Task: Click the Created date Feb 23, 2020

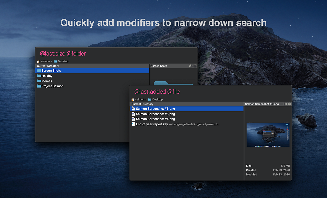Action: coord(281,170)
